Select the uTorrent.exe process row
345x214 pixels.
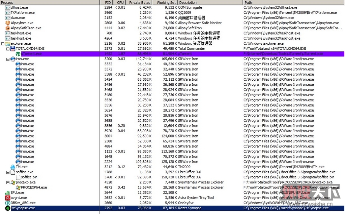tap(173, 54)
